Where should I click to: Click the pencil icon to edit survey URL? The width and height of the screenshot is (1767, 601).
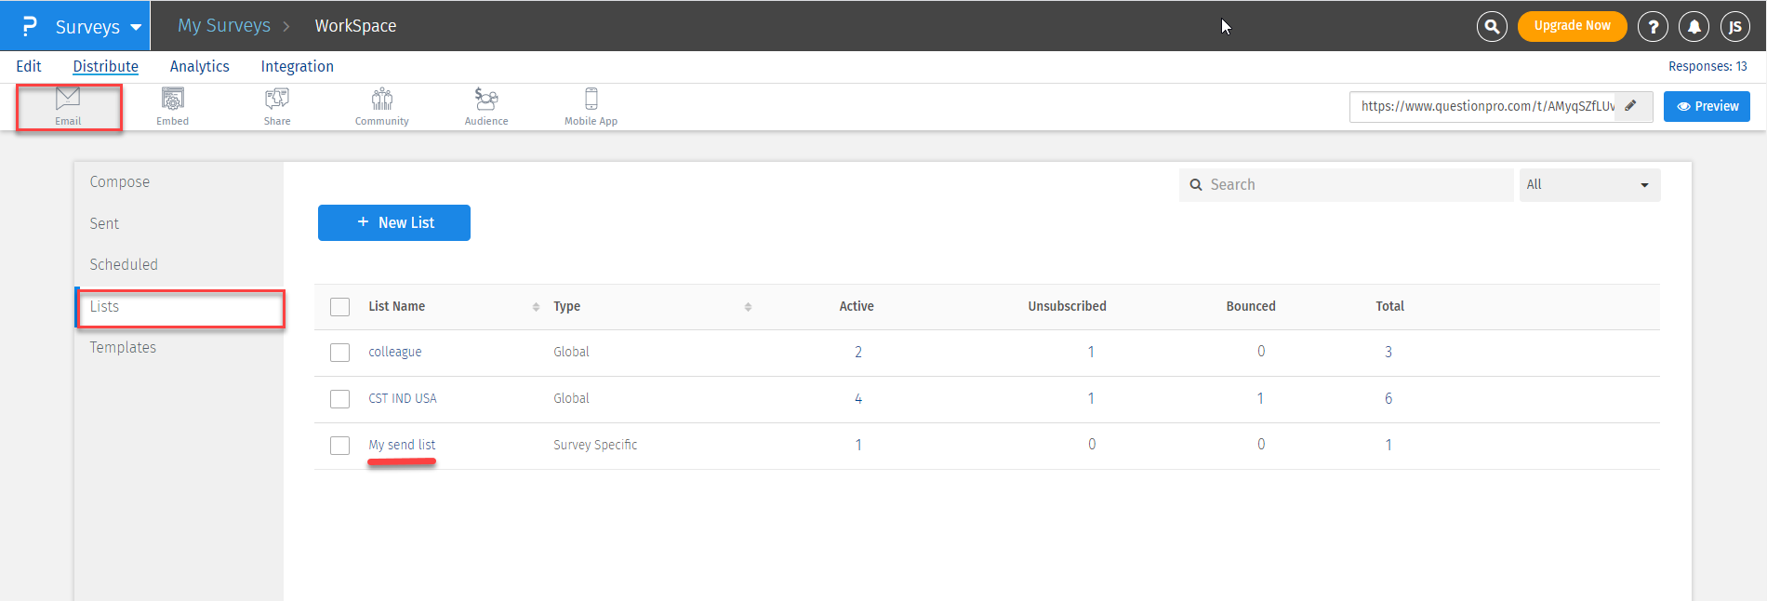click(x=1630, y=106)
